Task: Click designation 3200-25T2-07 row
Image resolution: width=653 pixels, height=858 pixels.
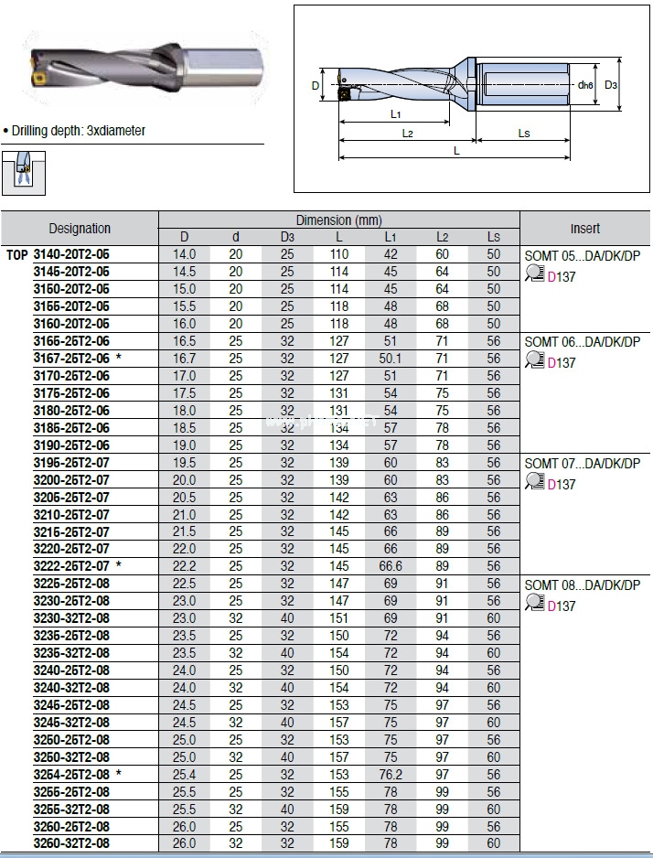Action: coord(71,480)
